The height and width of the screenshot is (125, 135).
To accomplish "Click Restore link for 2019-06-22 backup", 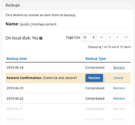I will tap(119, 98).
